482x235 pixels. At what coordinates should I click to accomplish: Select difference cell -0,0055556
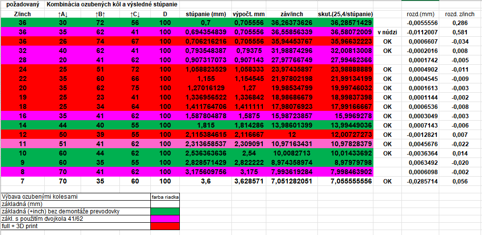(x=420, y=23)
